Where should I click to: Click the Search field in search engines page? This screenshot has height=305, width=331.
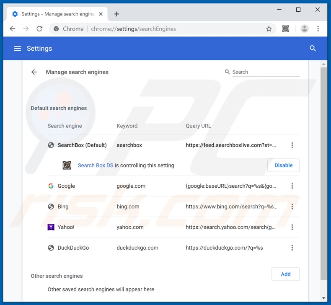tap(266, 72)
